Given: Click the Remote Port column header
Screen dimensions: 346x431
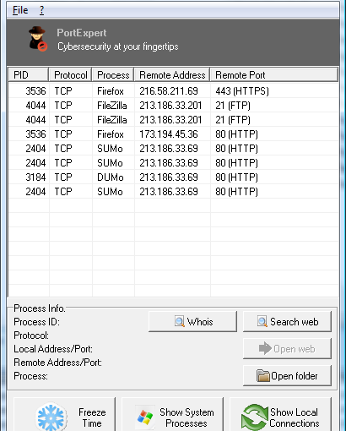Looking at the screenshot, I should 274,75.
